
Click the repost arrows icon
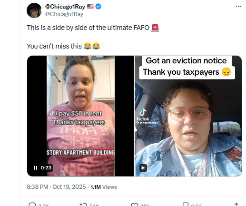coord(83,205)
